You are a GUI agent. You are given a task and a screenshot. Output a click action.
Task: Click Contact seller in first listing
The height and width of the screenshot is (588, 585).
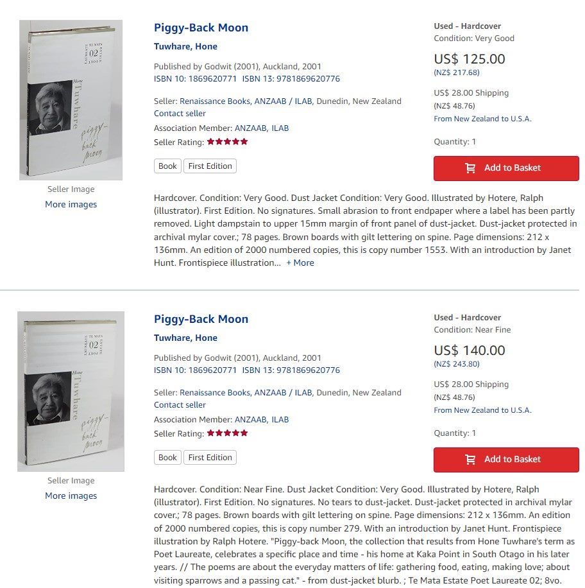tap(180, 113)
